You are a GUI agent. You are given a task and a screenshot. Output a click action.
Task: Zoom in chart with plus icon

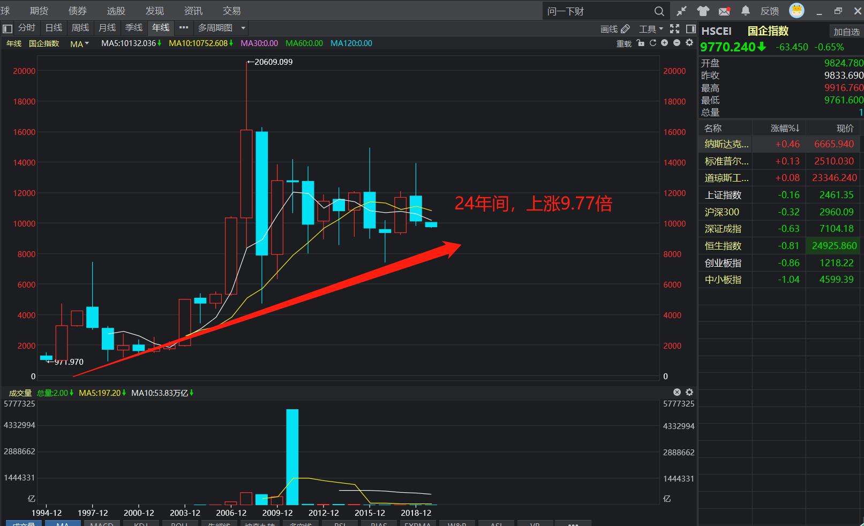[x=665, y=43]
